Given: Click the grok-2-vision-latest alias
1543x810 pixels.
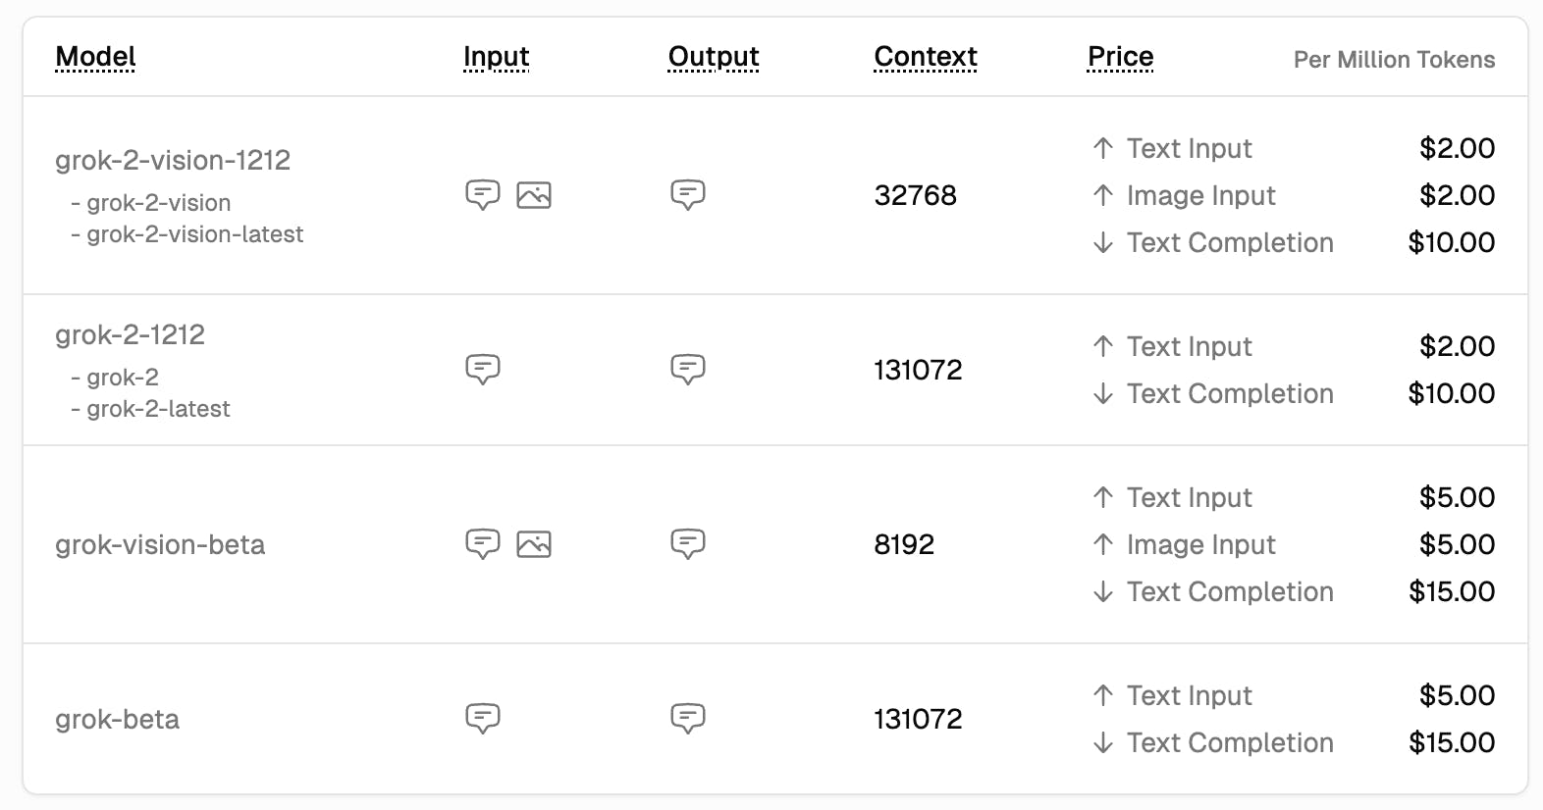Looking at the screenshot, I should pyautogui.click(x=194, y=234).
